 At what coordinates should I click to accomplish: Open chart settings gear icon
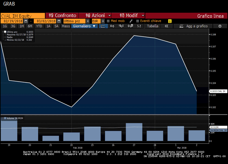220,26
